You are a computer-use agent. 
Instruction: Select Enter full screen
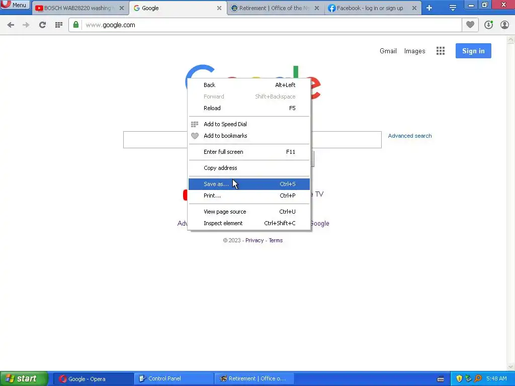(x=249, y=152)
